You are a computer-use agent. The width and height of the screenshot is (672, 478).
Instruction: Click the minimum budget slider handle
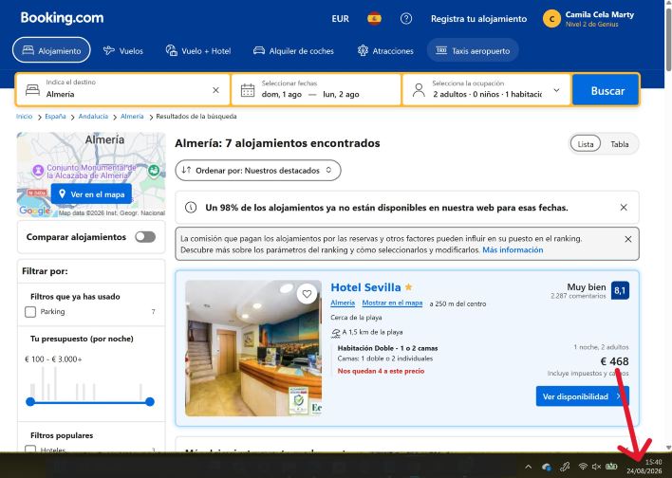(30, 402)
